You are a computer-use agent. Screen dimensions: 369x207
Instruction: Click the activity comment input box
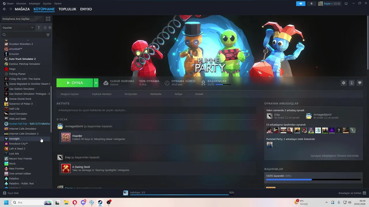pos(156,110)
